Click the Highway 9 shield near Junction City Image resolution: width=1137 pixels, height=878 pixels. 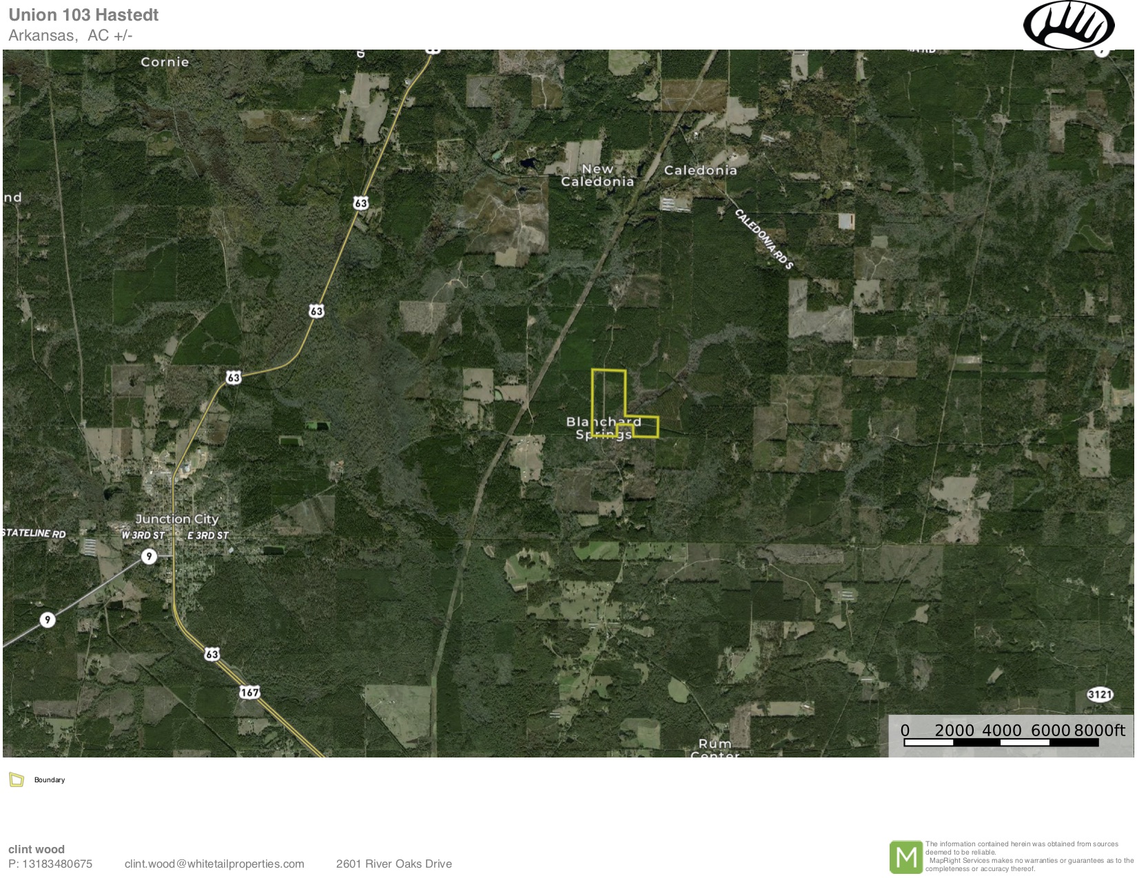[x=149, y=556]
